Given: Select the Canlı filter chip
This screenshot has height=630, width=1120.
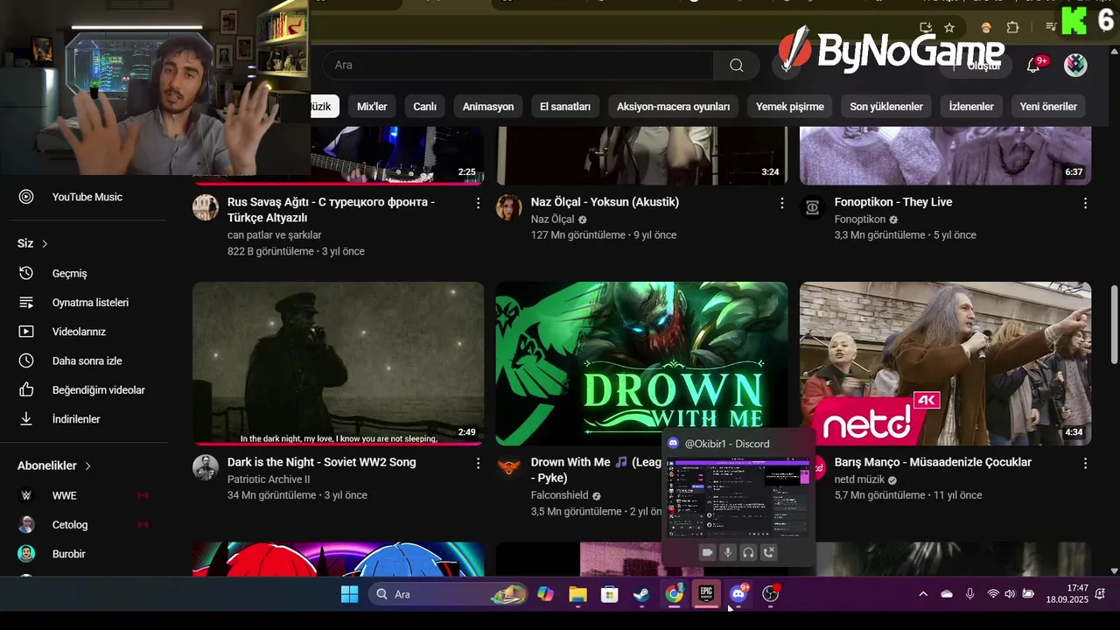Looking at the screenshot, I should 424,107.
